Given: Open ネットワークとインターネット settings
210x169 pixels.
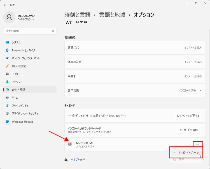Looking at the screenshot, I should click(30, 58).
